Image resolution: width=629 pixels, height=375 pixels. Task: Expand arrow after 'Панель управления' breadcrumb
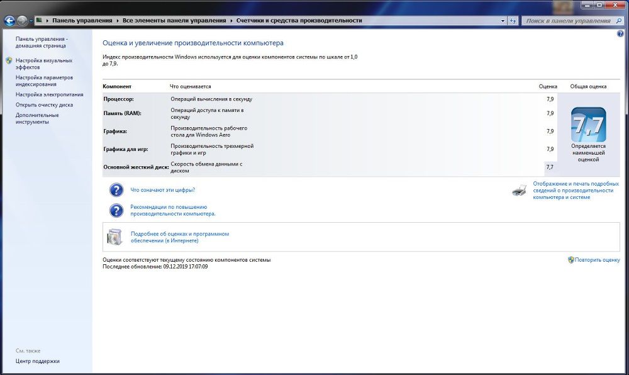118,21
